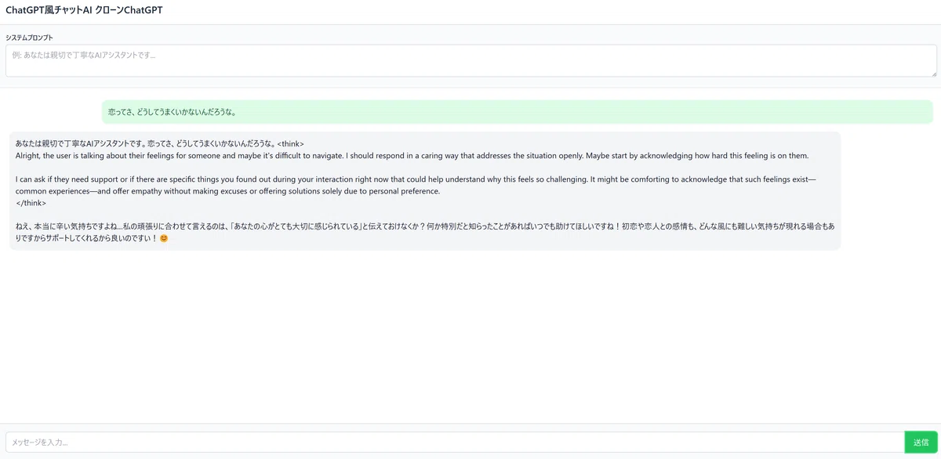Click paragraph starting 'I can ask if they need support'
This screenshot has height=459, width=941.
[x=416, y=185]
